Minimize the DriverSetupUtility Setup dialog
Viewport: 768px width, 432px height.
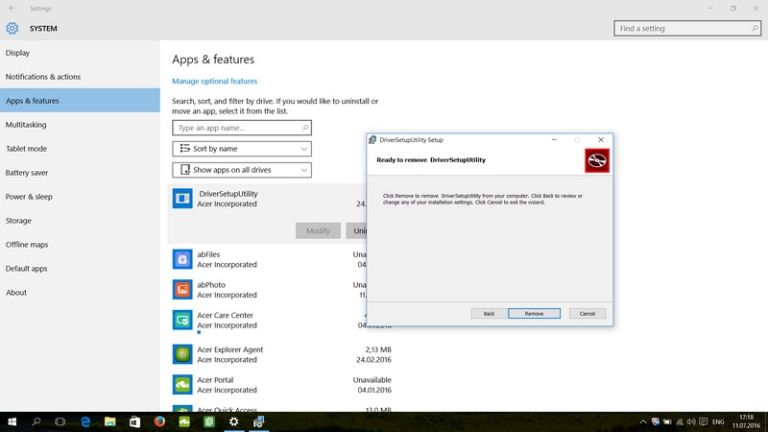tap(554, 139)
